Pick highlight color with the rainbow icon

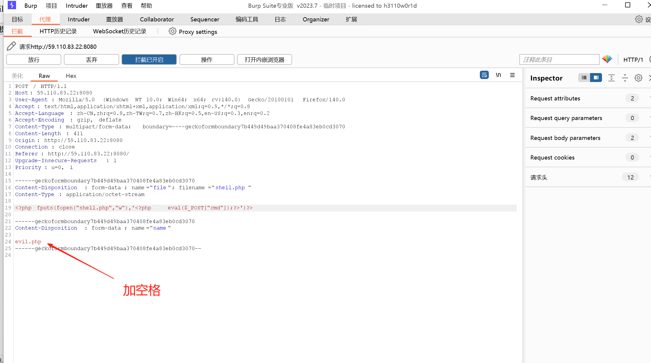pyautogui.click(x=607, y=59)
